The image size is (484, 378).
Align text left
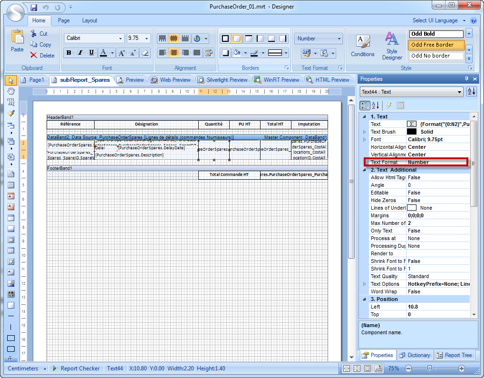(x=162, y=53)
